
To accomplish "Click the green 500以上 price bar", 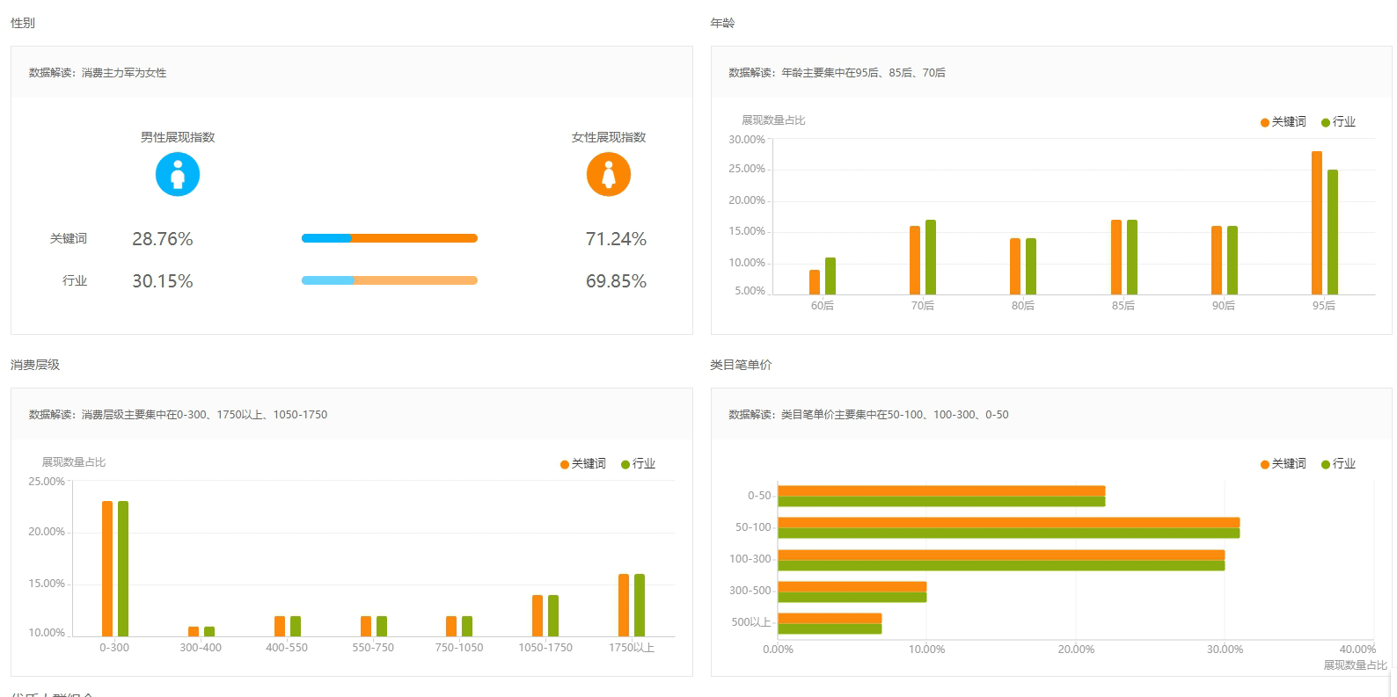I will point(830,629).
